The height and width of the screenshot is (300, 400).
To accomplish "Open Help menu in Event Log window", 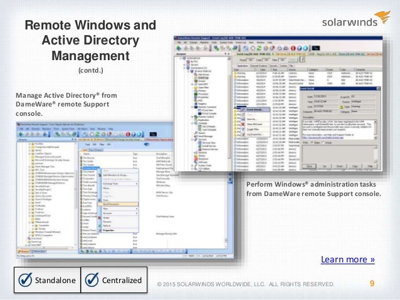I will (x=270, y=43).
